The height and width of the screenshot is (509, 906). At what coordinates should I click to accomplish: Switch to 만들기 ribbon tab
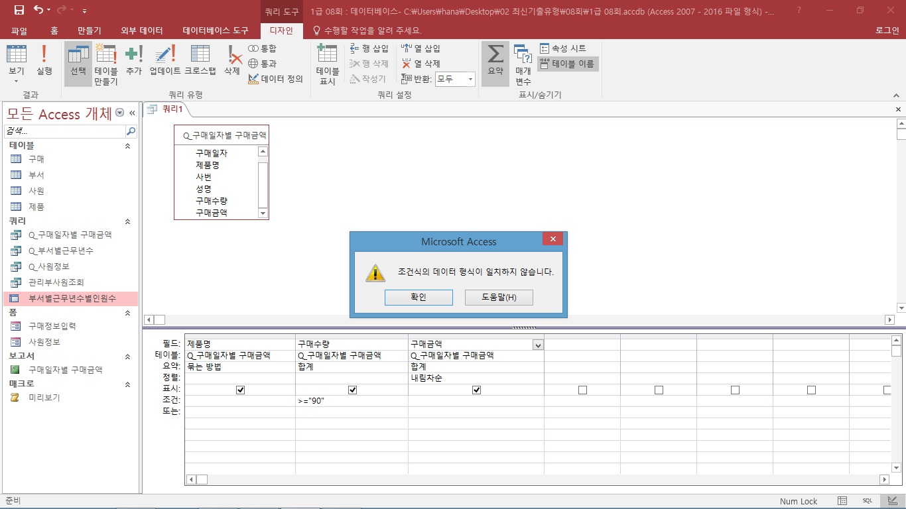pos(90,30)
